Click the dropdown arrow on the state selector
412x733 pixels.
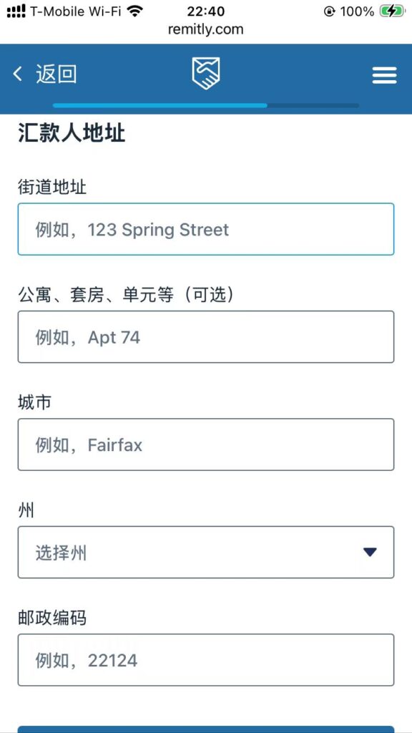(x=371, y=551)
